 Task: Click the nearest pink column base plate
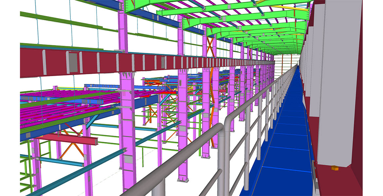(183, 179)
